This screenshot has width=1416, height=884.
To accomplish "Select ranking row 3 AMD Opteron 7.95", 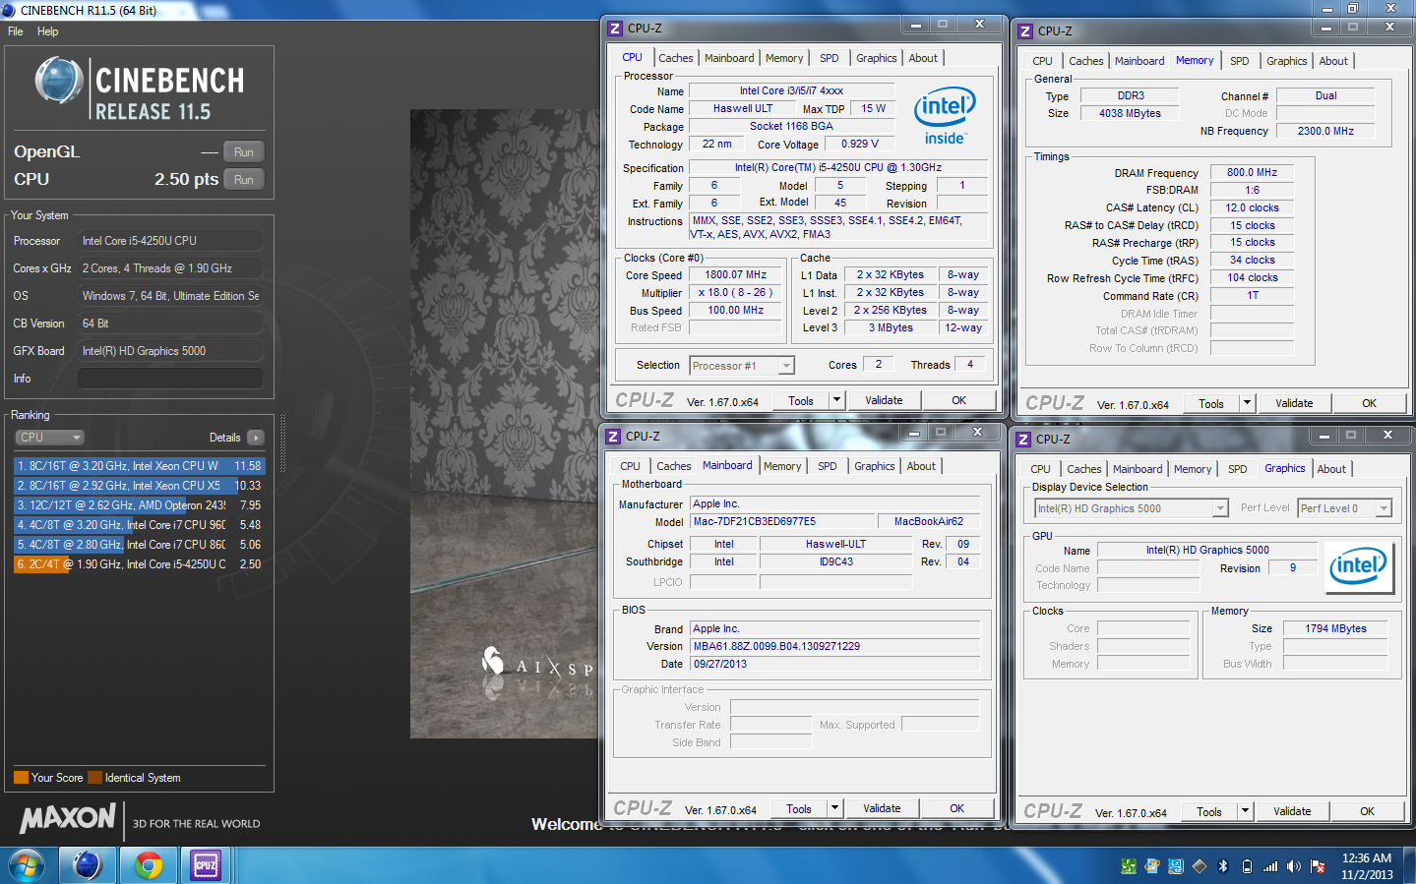I will [139, 505].
